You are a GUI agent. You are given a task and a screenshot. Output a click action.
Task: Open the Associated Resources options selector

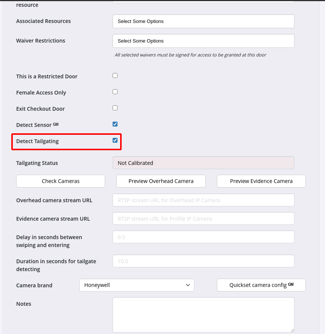click(203, 21)
